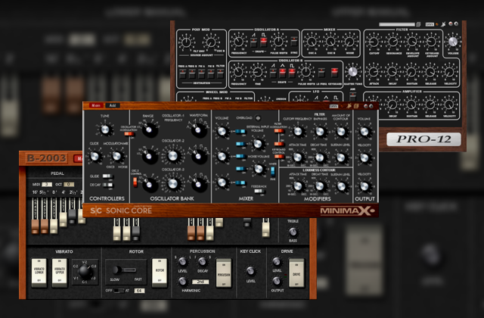Viewport: 484px width, 318px height.
Task: Click Output Volume knob in Minimax
Action: [365, 131]
